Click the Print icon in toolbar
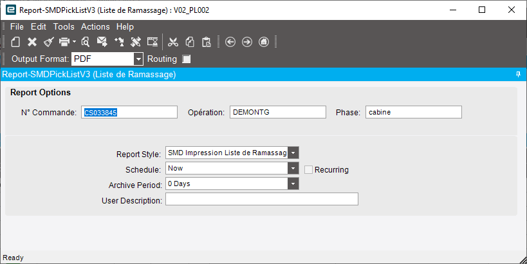 pyautogui.click(x=64, y=42)
